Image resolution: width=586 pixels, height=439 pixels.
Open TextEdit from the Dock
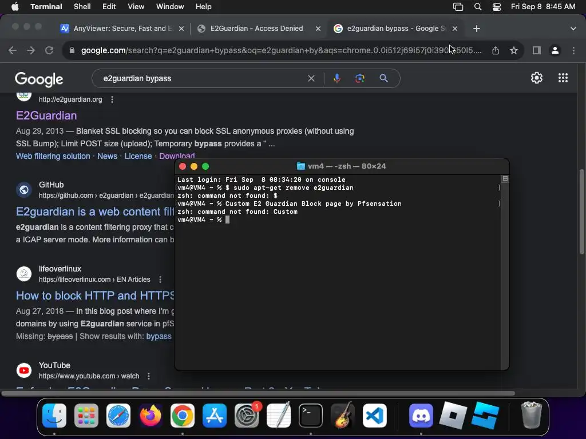tap(279, 415)
